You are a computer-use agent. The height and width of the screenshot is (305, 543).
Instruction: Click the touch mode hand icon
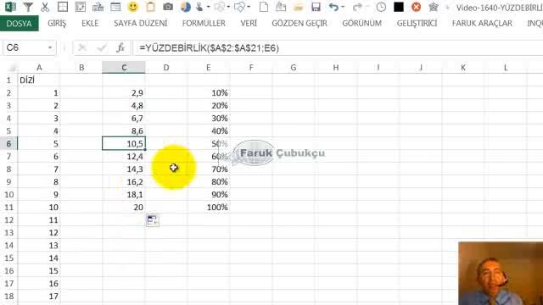200,7
